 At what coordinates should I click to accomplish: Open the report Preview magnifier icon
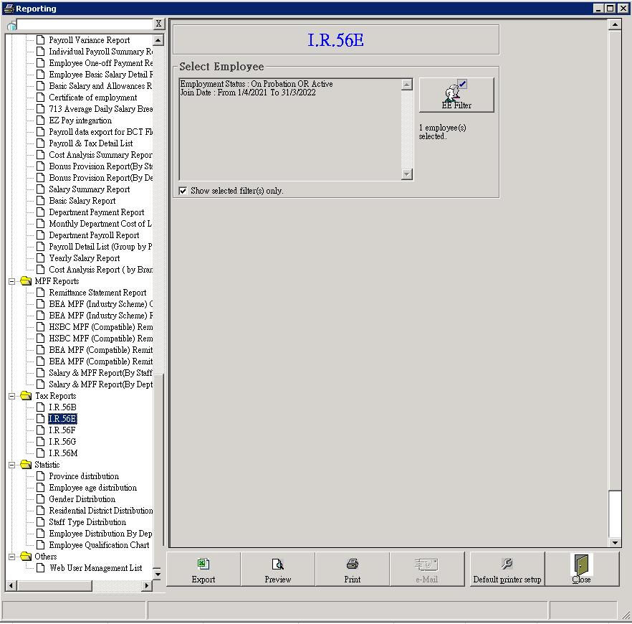[277, 564]
